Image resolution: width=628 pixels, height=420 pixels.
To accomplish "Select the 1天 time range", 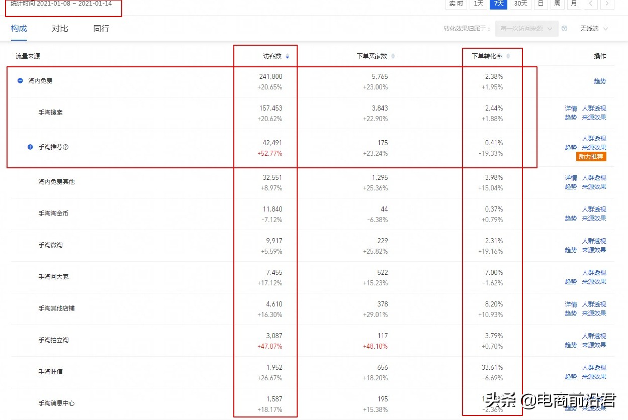I will [478, 4].
